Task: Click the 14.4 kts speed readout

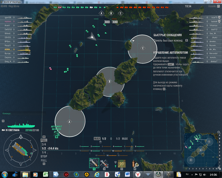Action: point(54,148)
